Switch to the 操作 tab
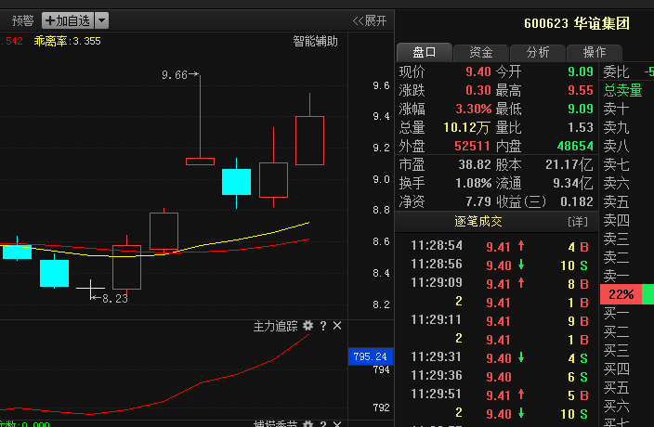The image size is (654, 427). pos(595,53)
